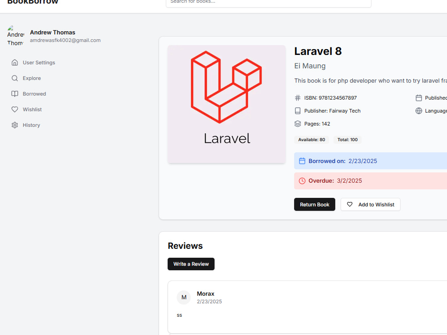Click Andrew Thomas profile avatar image

pos(16,36)
